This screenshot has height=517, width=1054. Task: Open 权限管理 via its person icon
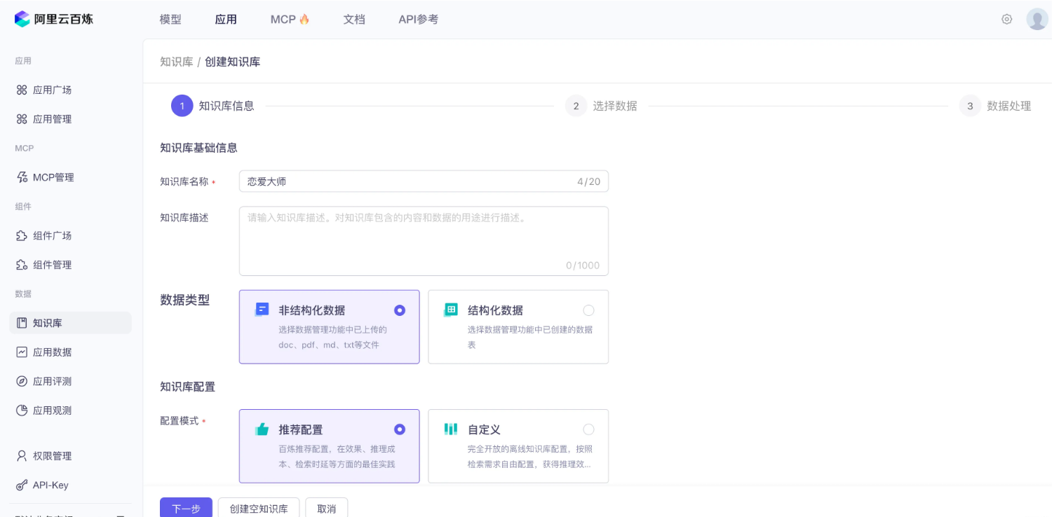pos(22,456)
